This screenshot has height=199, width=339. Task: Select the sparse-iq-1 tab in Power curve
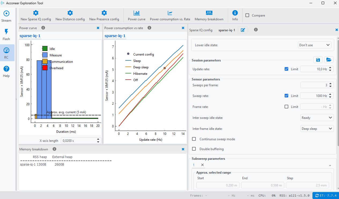(x=30, y=36)
